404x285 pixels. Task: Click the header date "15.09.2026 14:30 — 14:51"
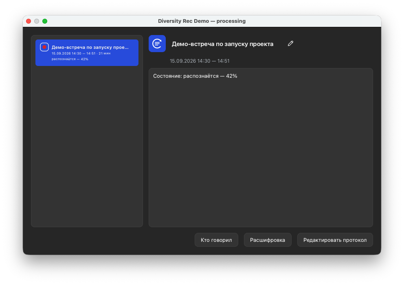tap(200, 61)
